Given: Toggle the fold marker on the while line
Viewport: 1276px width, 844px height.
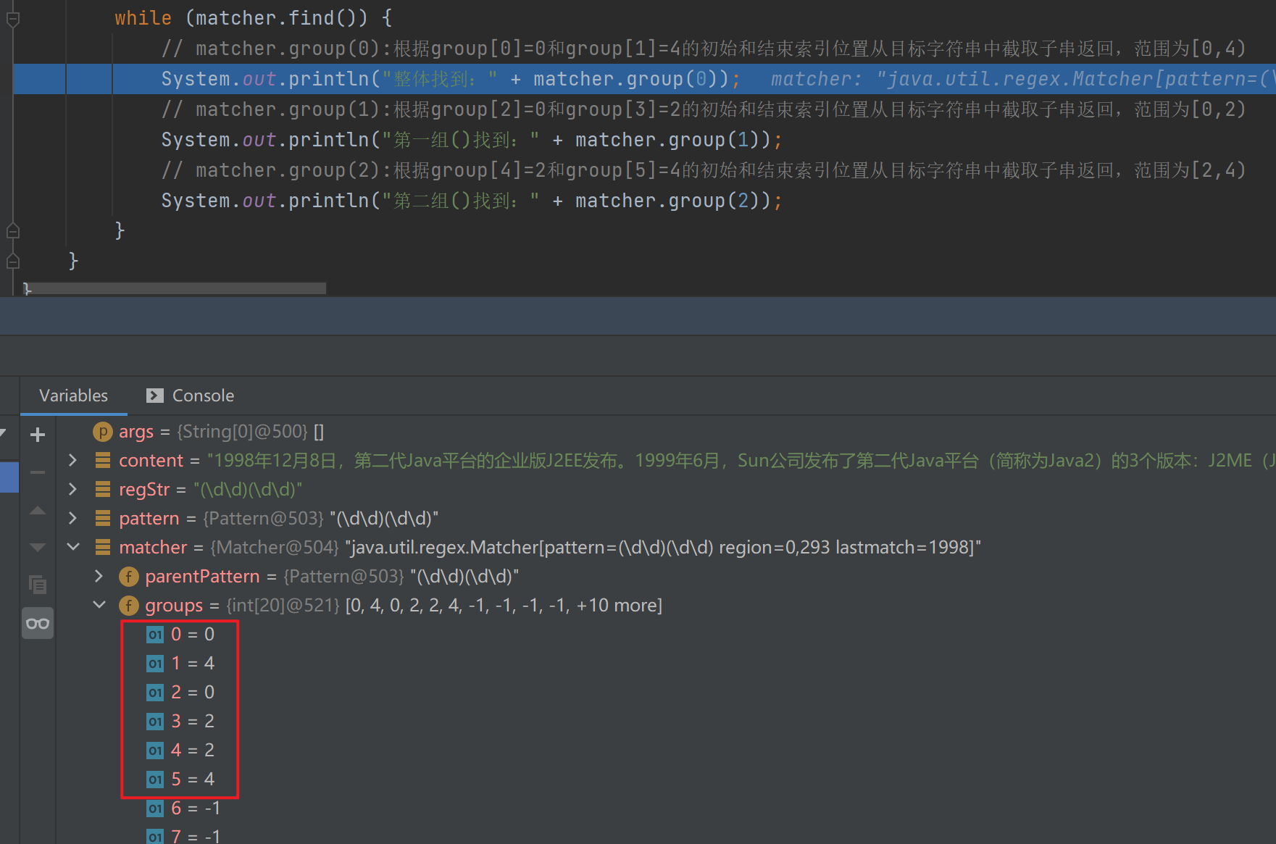Looking at the screenshot, I should [12, 19].
